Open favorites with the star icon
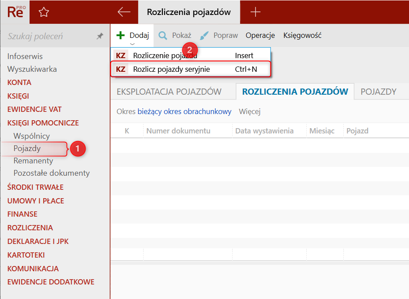The height and width of the screenshot is (299, 409). click(x=44, y=12)
